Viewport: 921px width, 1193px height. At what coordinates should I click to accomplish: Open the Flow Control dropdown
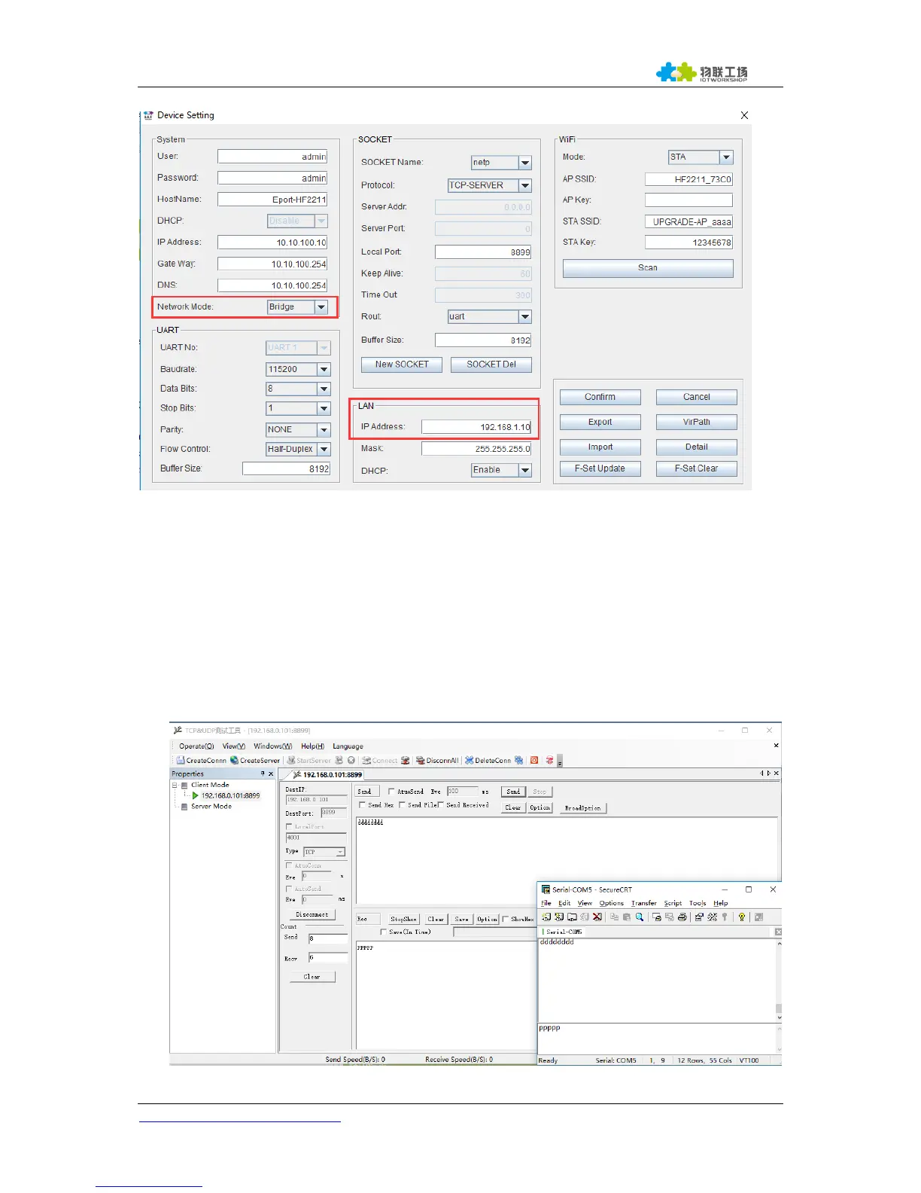324,449
